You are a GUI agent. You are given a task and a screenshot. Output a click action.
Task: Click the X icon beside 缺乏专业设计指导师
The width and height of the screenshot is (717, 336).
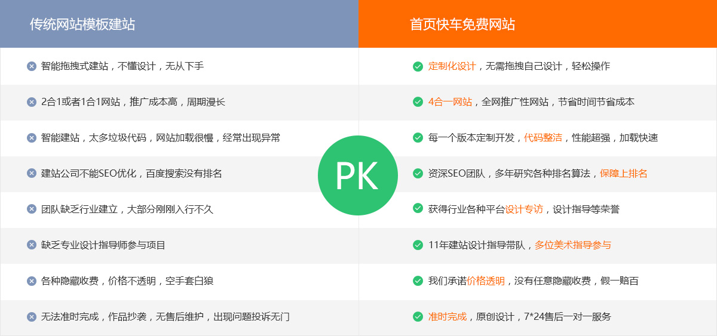pos(32,245)
